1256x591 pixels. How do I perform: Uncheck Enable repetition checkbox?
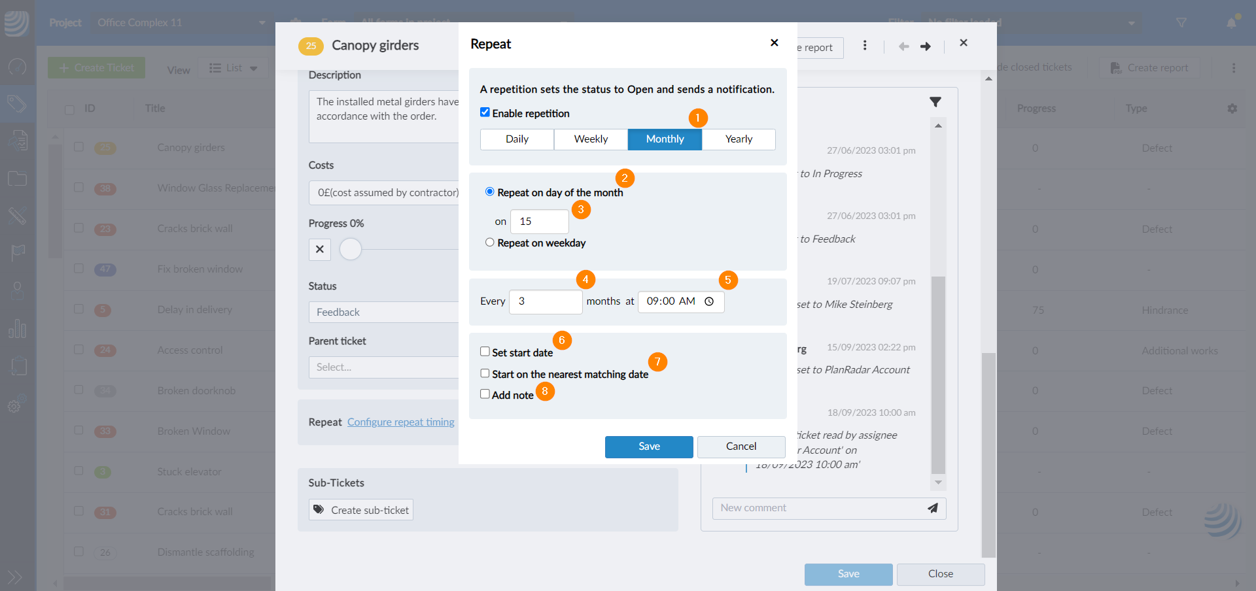click(x=485, y=112)
